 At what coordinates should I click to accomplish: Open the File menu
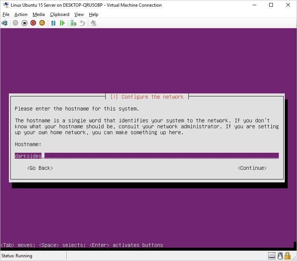coord(6,14)
